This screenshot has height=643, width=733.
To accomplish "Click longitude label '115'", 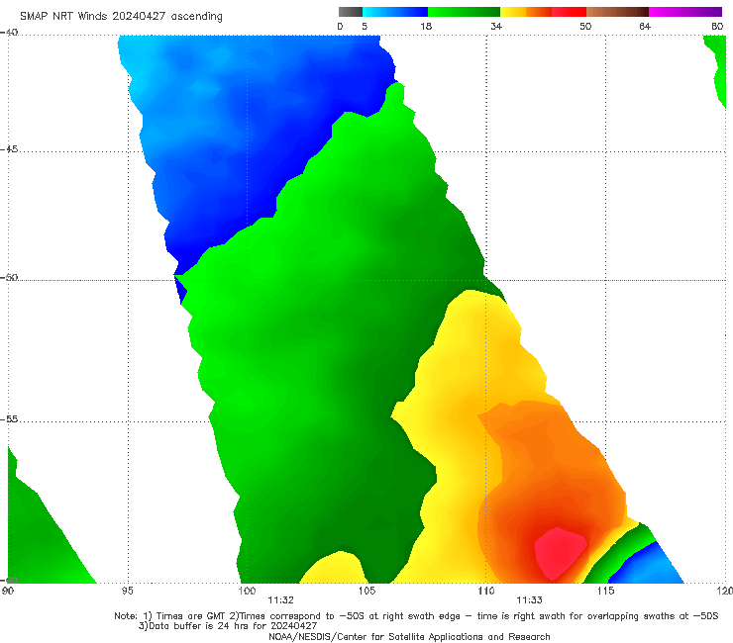I will pos(606,591).
